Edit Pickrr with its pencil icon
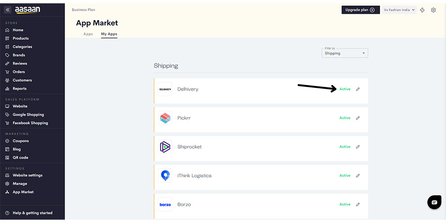Screen dimensions: 446x223 tap(358, 118)
